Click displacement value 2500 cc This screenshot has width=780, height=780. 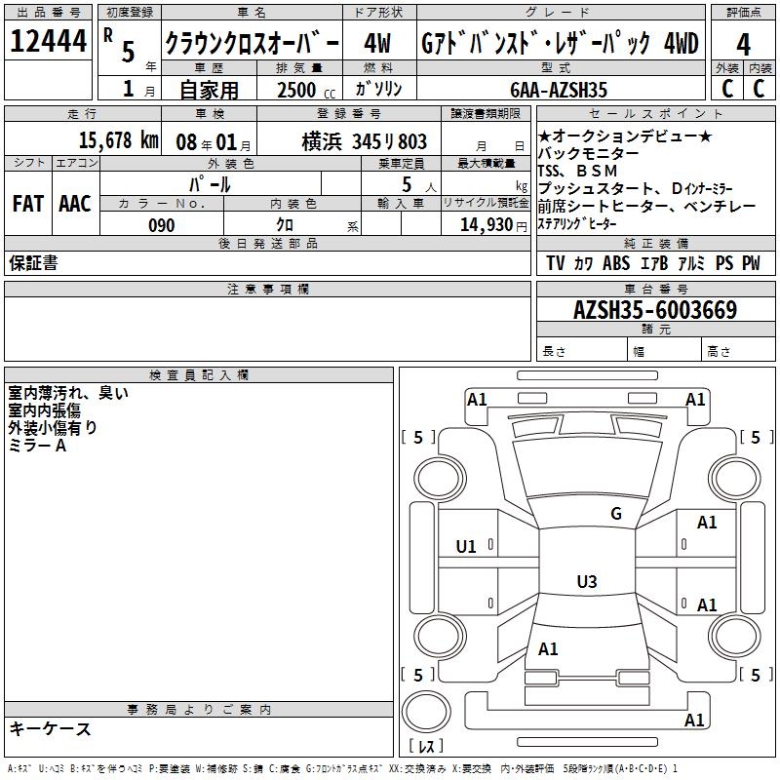pyautogui.click(x=306, y=90)
